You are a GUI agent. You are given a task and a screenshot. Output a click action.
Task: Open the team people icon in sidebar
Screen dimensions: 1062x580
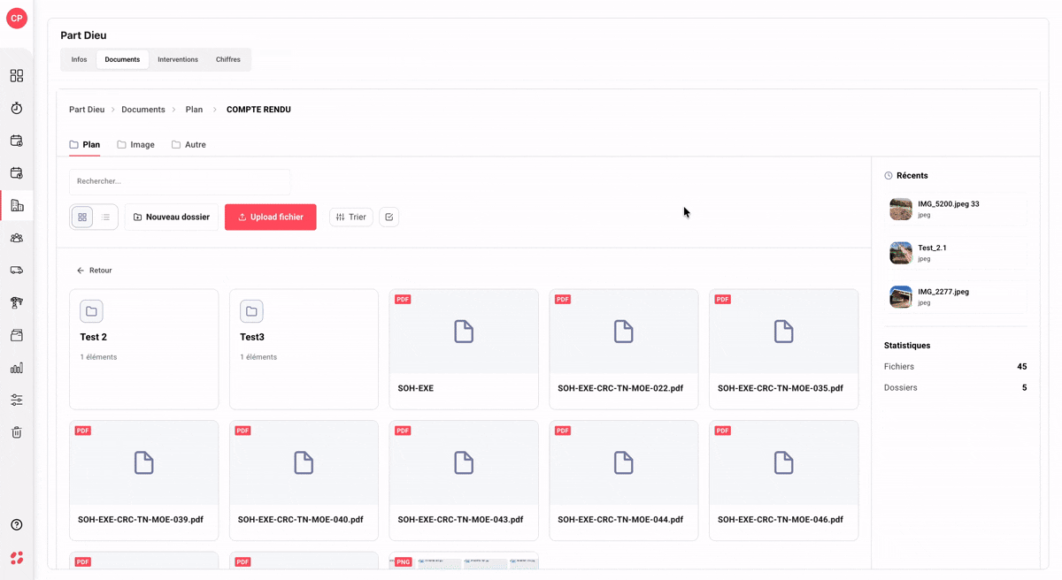point(16,238)
